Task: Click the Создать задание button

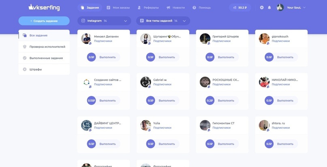Action: coord(44,21)
